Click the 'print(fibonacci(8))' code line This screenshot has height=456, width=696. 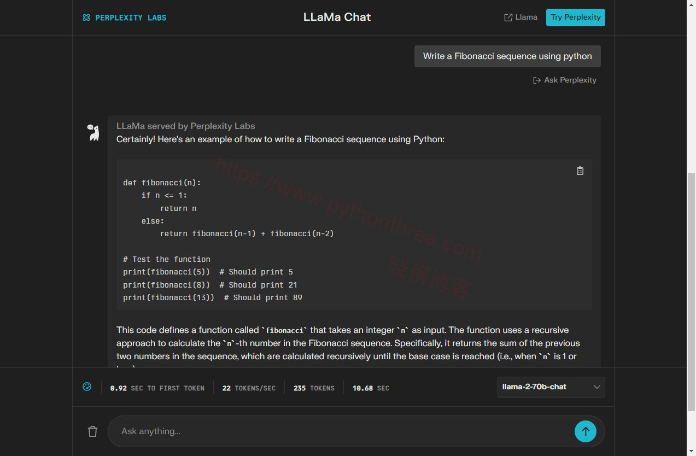pyautogui.click(x=210, y=285)
